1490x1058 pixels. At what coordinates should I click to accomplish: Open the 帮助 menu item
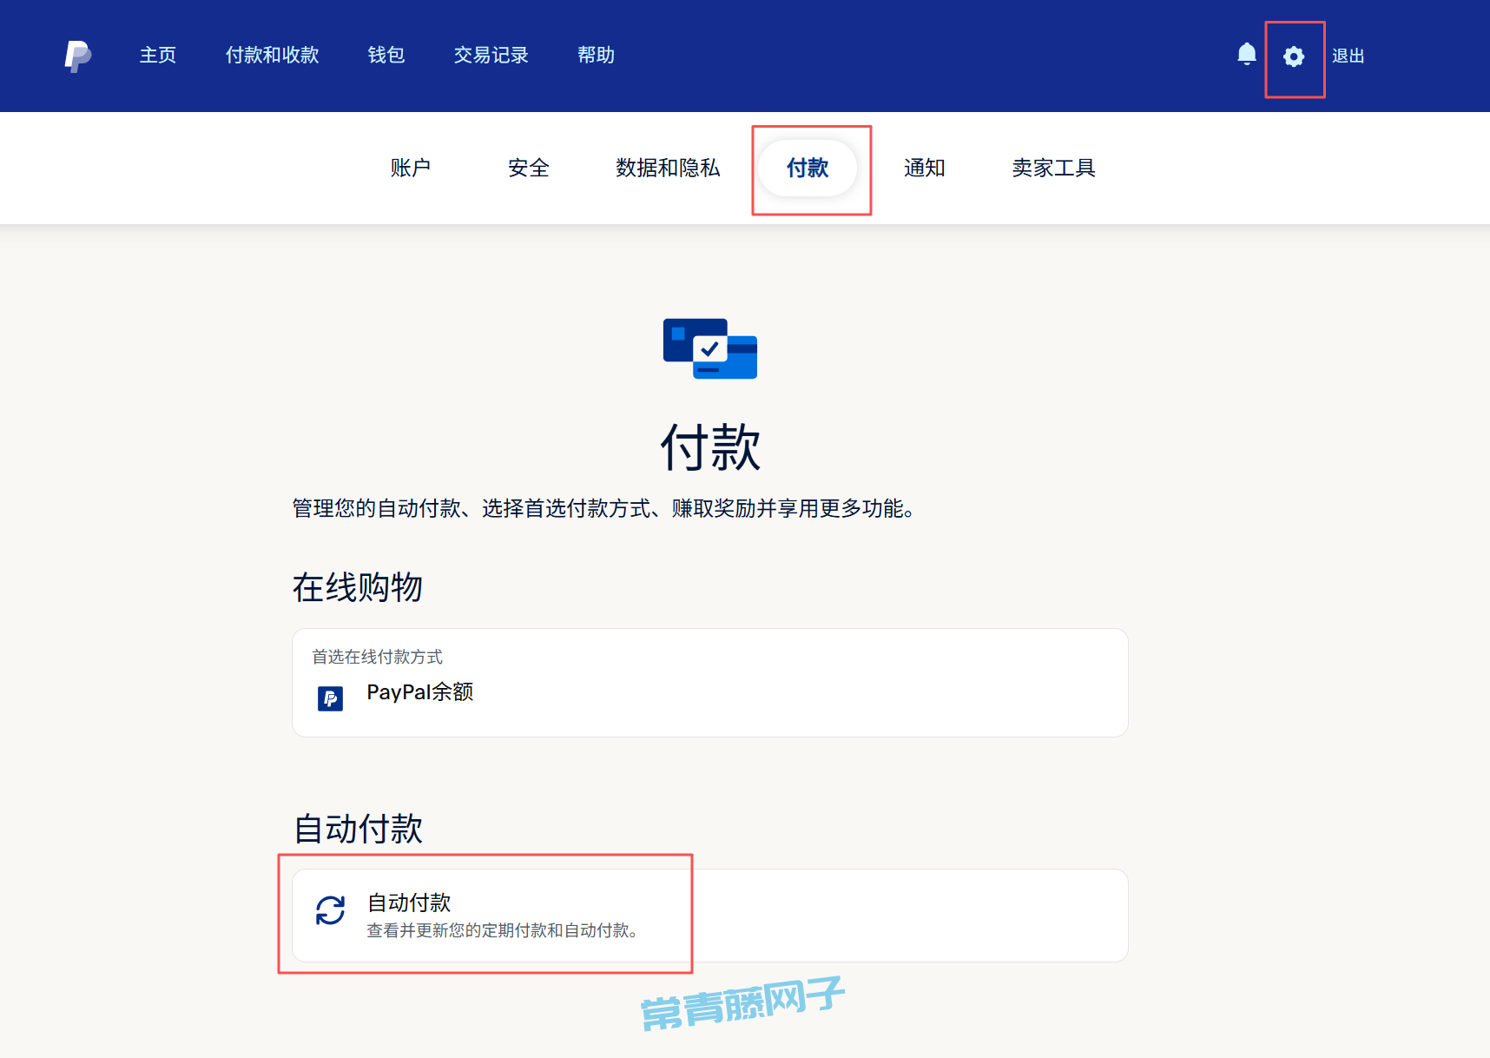pos(596,56)
